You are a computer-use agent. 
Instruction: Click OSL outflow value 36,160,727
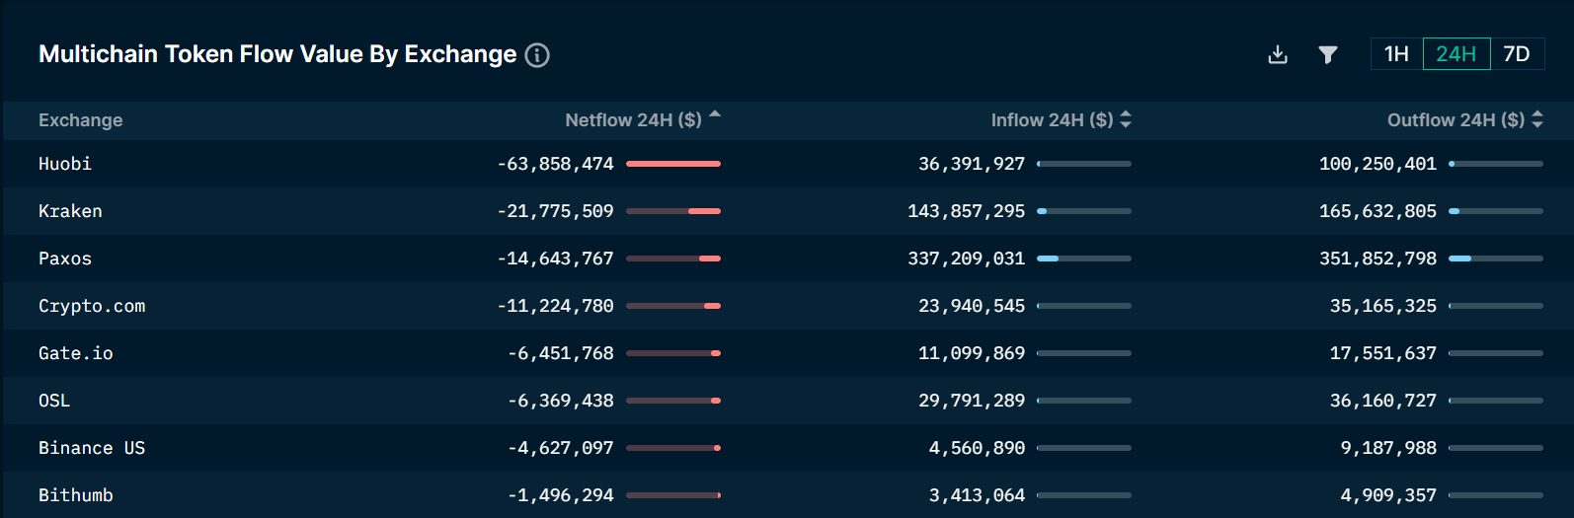click(1383, 401)
